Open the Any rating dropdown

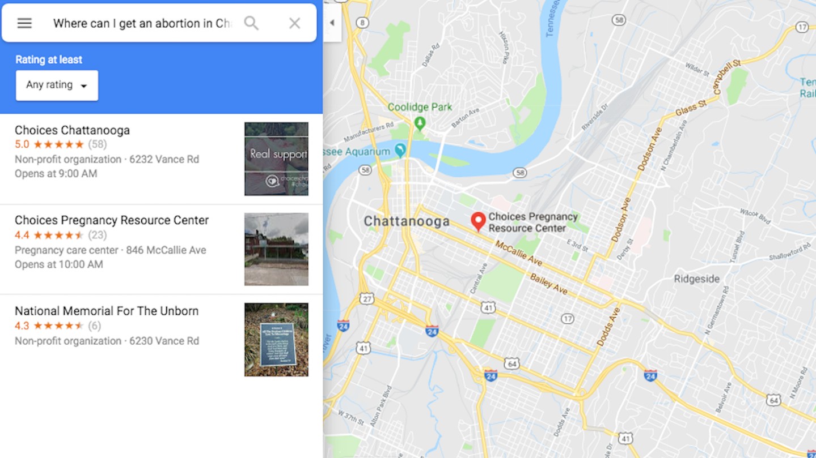(x=57, y=85)
